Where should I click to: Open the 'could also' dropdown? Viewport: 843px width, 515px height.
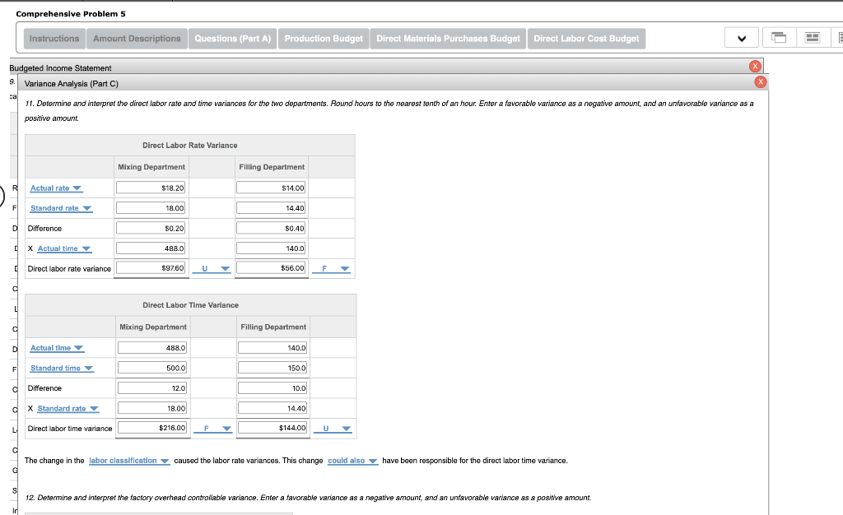(352, 461)
